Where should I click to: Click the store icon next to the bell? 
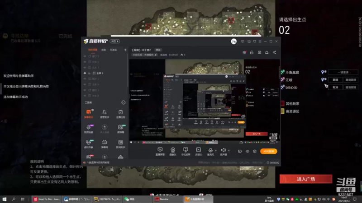pyautogui.click(x=259, y=52)
